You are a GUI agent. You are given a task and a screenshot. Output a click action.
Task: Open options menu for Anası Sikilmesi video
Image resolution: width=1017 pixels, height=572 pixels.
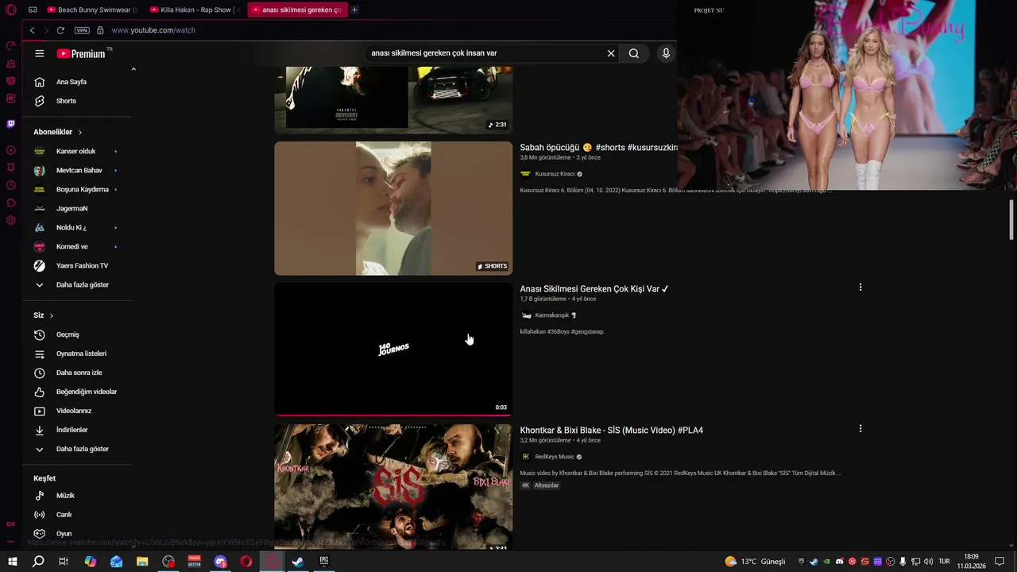pyautogui.click(x=860, y=287)
